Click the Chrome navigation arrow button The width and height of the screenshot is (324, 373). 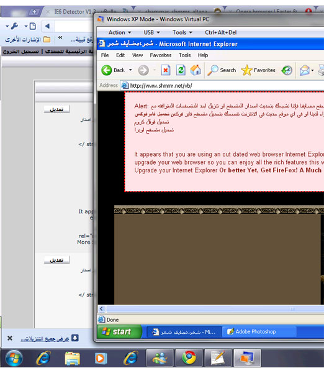[47, 26]
